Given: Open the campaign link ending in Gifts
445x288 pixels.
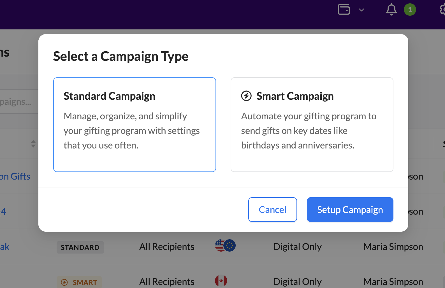Looking at the screenshot, I should click(x=15, y=176).
